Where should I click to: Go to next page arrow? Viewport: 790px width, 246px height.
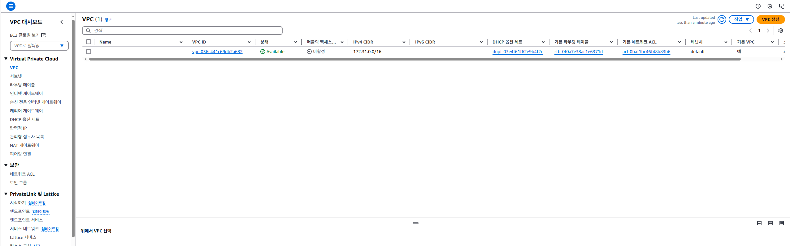tap(768, 31)
